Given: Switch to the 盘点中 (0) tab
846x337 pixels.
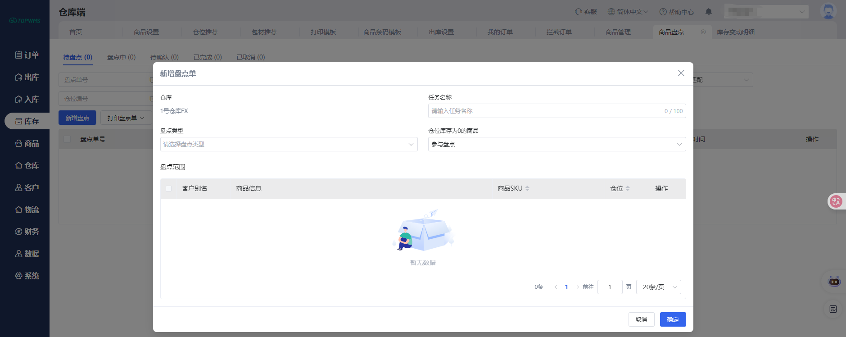Looking at the screenshot, I should tap(121, 57).
